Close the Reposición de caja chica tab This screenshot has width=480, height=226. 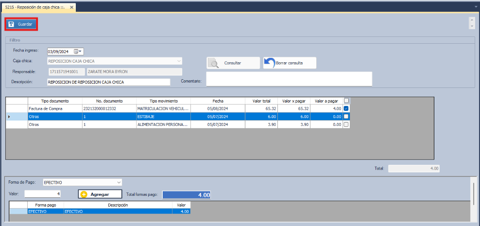coord(71,7)
